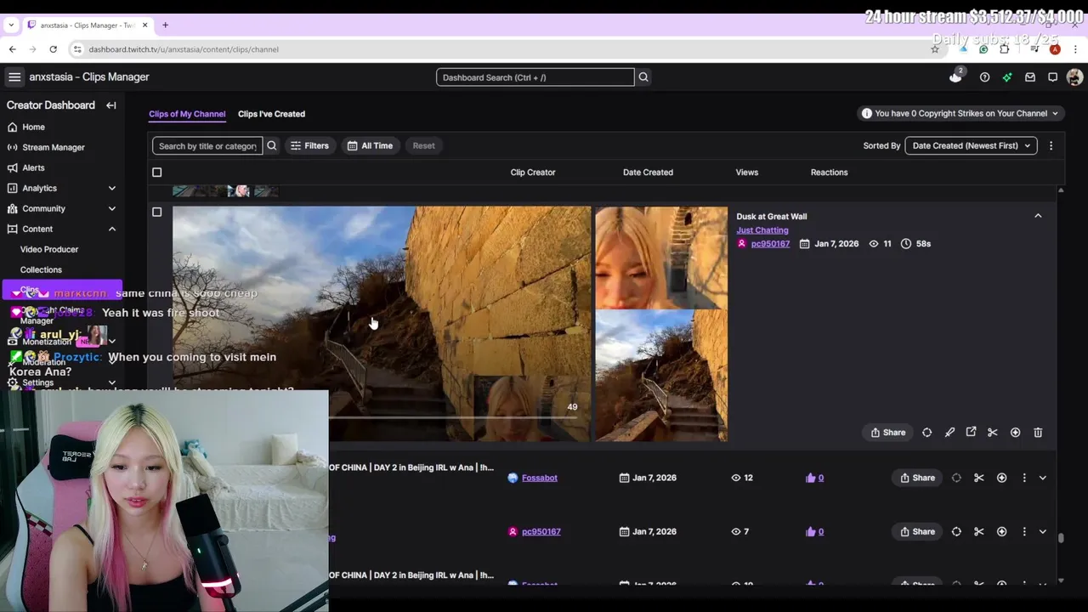This screenshot has height=612, width=1088.
Task: Open pc950167 profile link in expanded clip
Action: [770, 244]
